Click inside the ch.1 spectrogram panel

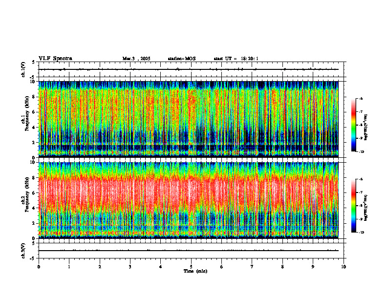click(x=188, y=119)
